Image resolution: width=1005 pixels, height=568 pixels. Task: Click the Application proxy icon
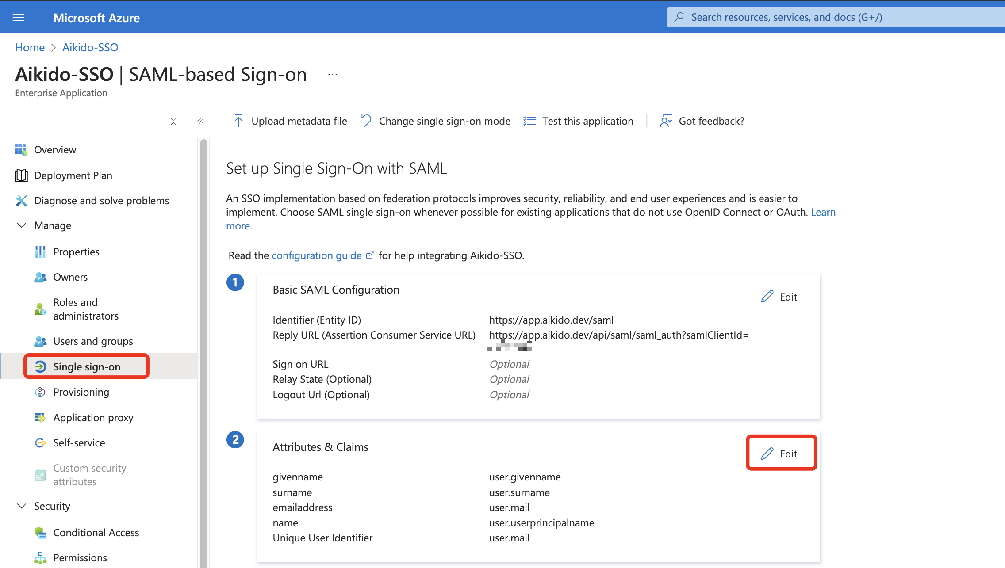pos(40,418)
